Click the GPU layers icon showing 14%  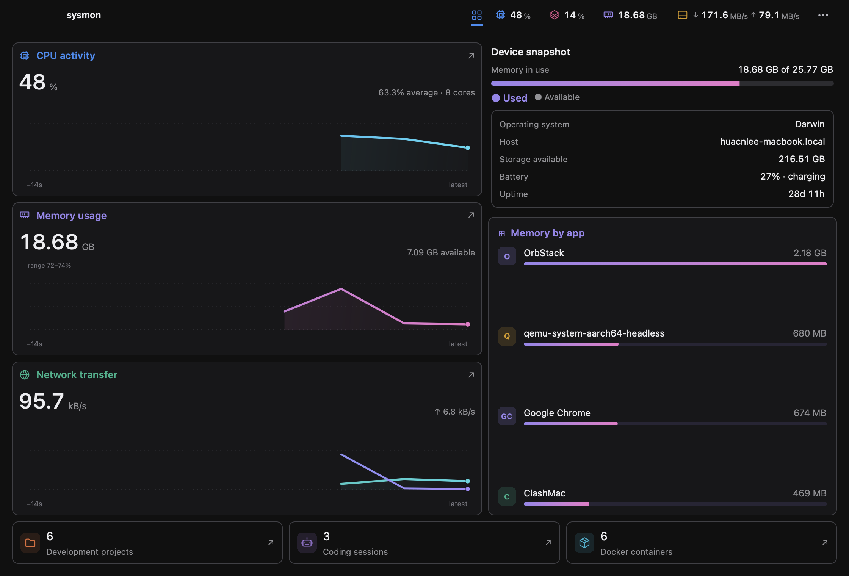point(554,15)
